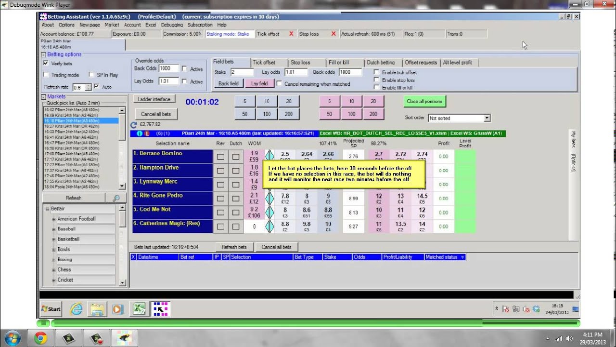Screen dimensions: 616x347
Task: Open the Options menu
Action: click(66, 25)
